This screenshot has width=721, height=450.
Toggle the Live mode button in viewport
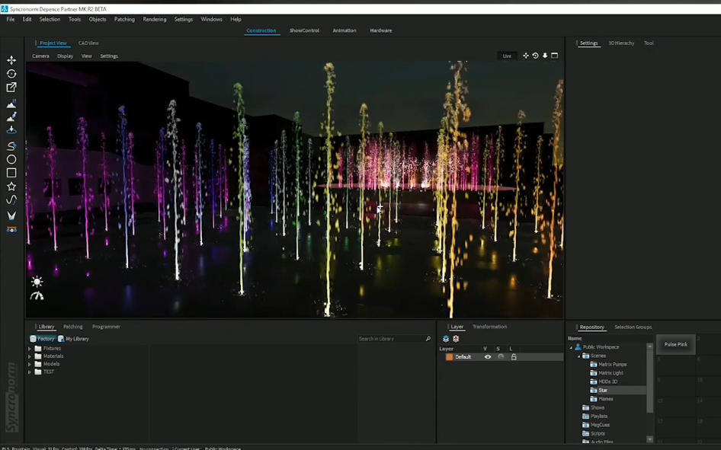click(507, 56)
